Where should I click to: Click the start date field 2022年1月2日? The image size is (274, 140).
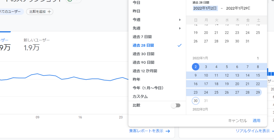[x=205, y=8]
